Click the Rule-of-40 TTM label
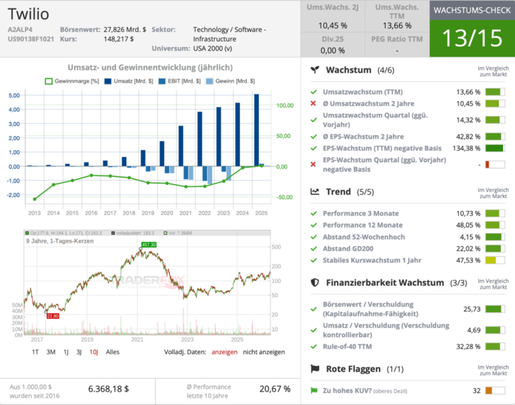 tap(347, 346)
